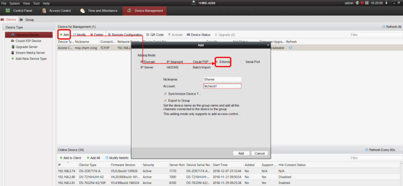Select Cloud P2P Device in tree
Image resolution: width=403 pixels, height=186 pixels.
coord(28,41)
